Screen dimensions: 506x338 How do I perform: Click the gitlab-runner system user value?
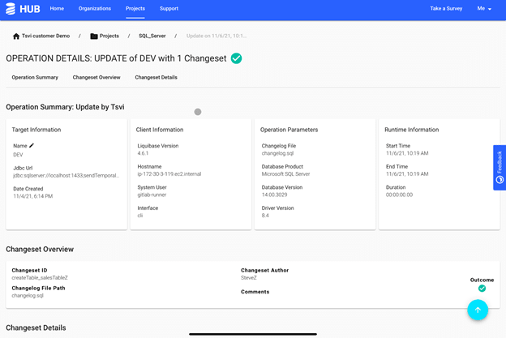pyautogui.click(x=152, y=195)
